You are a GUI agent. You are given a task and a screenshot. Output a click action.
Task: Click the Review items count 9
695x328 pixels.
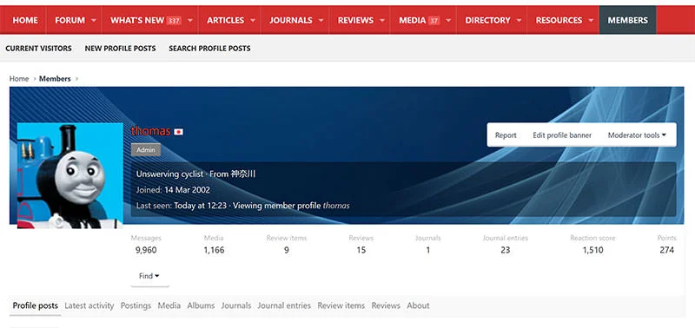click(x=287, y=250)
